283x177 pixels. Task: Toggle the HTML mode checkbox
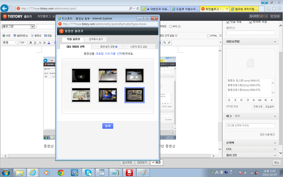[x=208, y=35]
